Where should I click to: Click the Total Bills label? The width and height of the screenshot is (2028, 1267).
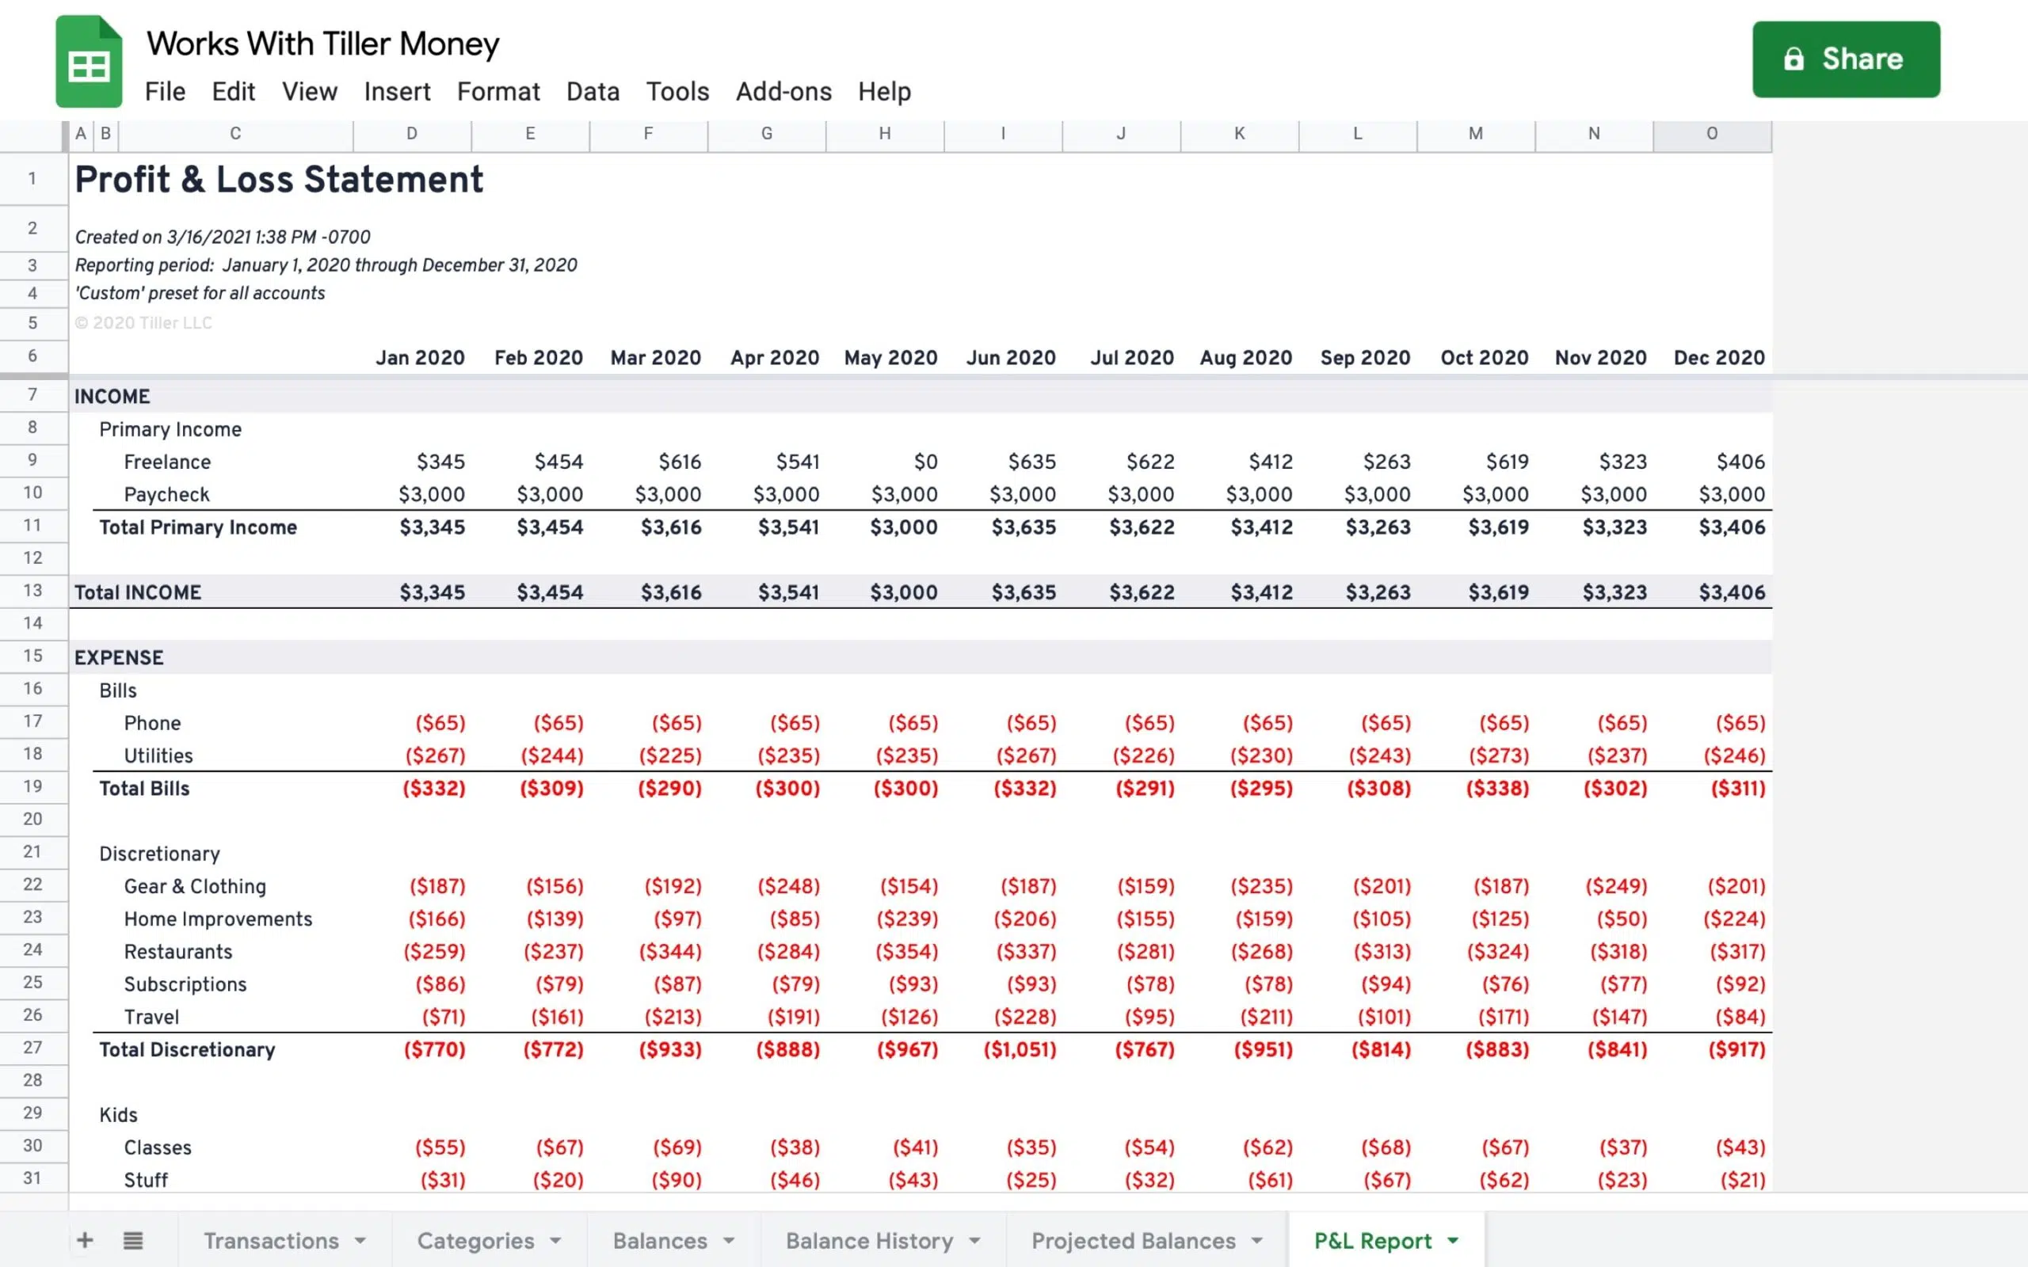(x=144, y=789)
